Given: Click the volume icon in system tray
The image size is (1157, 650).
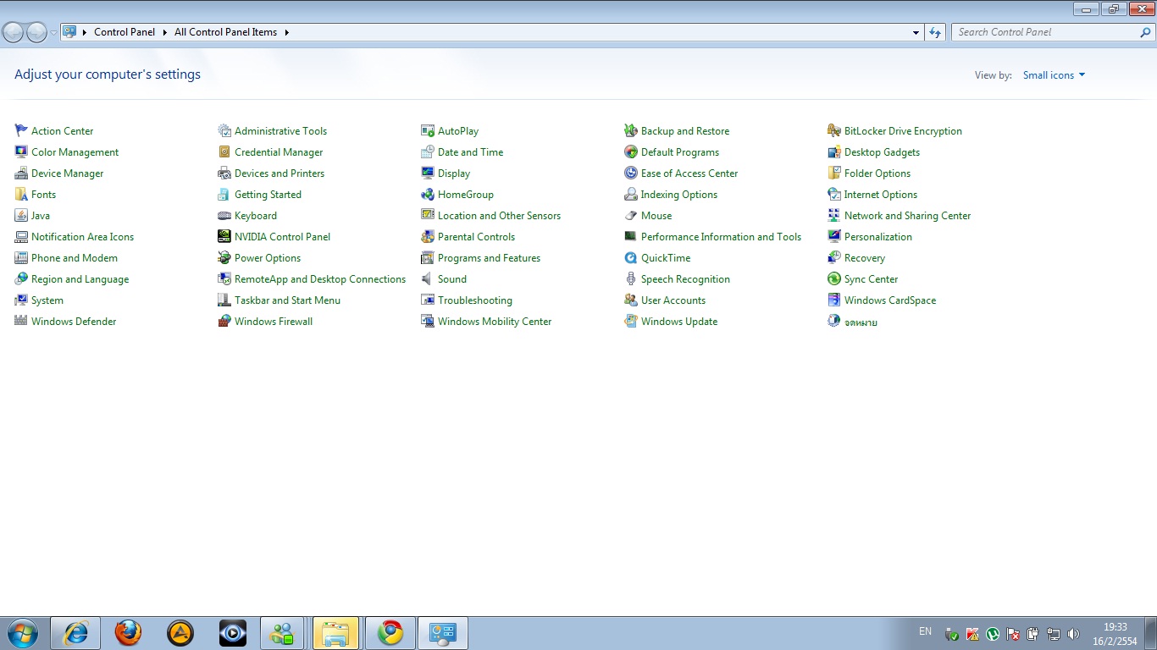Looking at the screenshot, I should pos(1074,634).
